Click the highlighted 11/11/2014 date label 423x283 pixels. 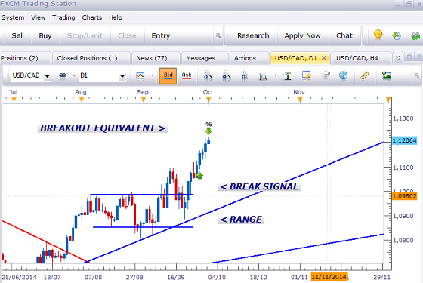click(329, 277)
